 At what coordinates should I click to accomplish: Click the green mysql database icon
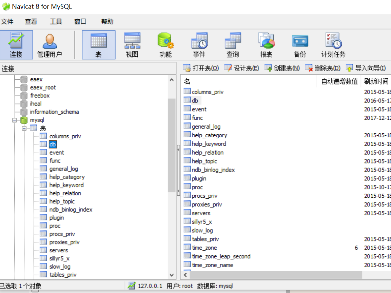24,120
